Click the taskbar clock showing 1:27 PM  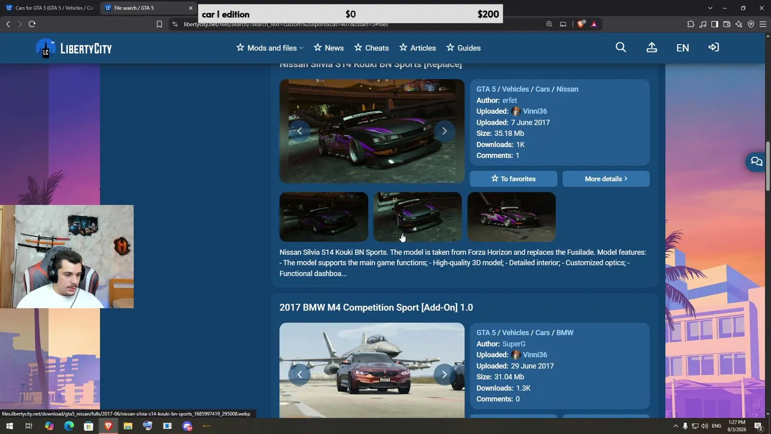[737, 426]
